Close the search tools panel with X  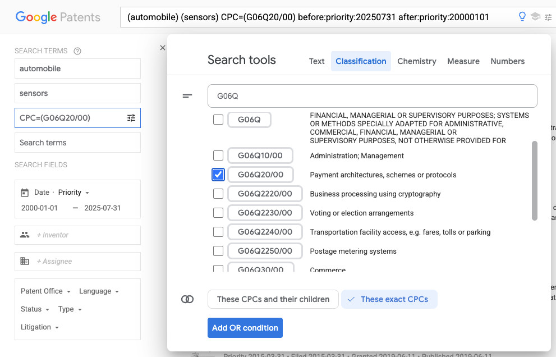[163, 48]
